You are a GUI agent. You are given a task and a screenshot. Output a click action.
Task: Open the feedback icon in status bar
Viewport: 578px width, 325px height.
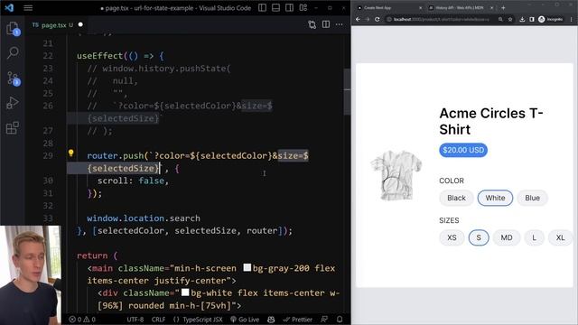point(324,320)
